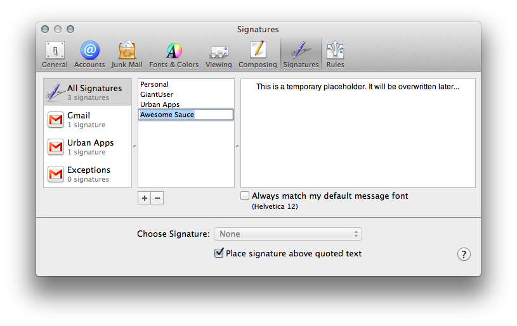517x326 pixels.
Task: Remove signature with the minus button
Action: pos(157,198)
